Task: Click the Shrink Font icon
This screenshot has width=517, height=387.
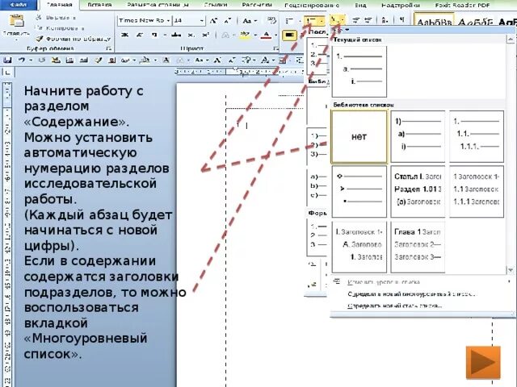Action: point(228,21)
